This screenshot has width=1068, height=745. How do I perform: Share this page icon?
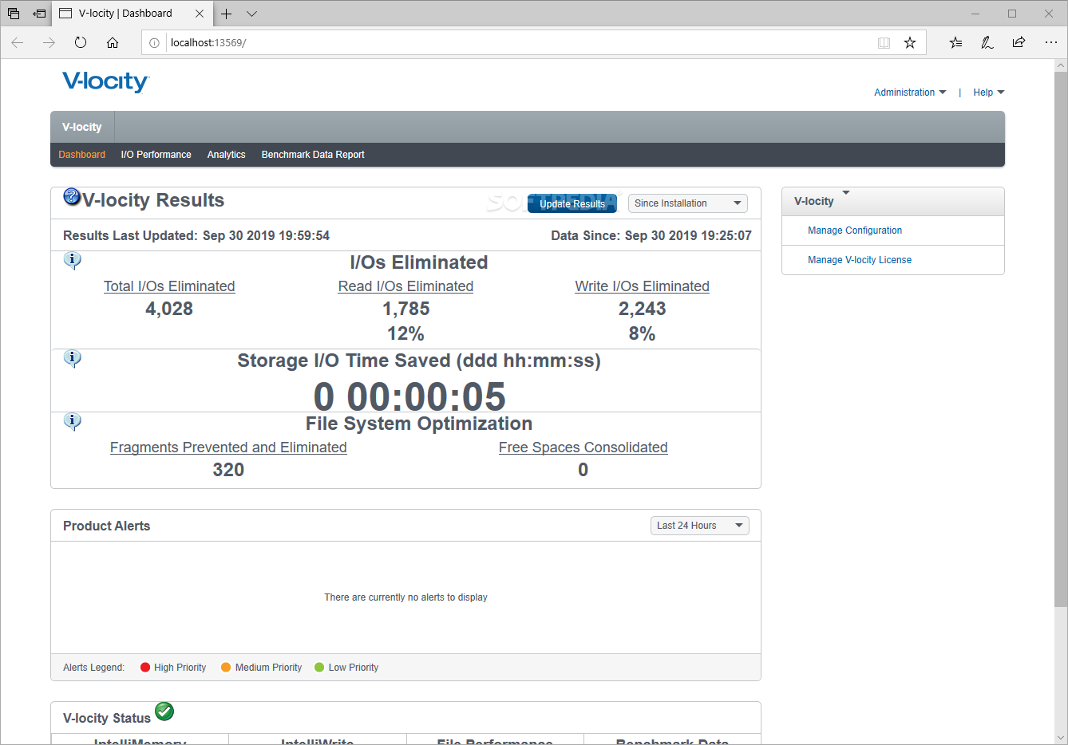tap(1019, 42)
